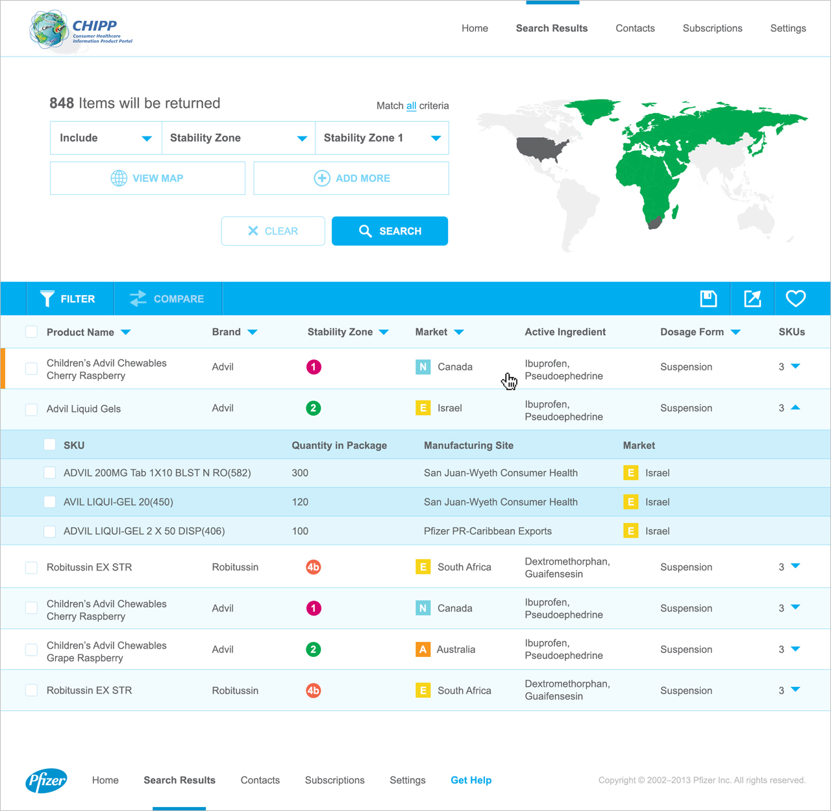
Task: Click the Pfizer logo in footer
Action: [x=47, y=780]
